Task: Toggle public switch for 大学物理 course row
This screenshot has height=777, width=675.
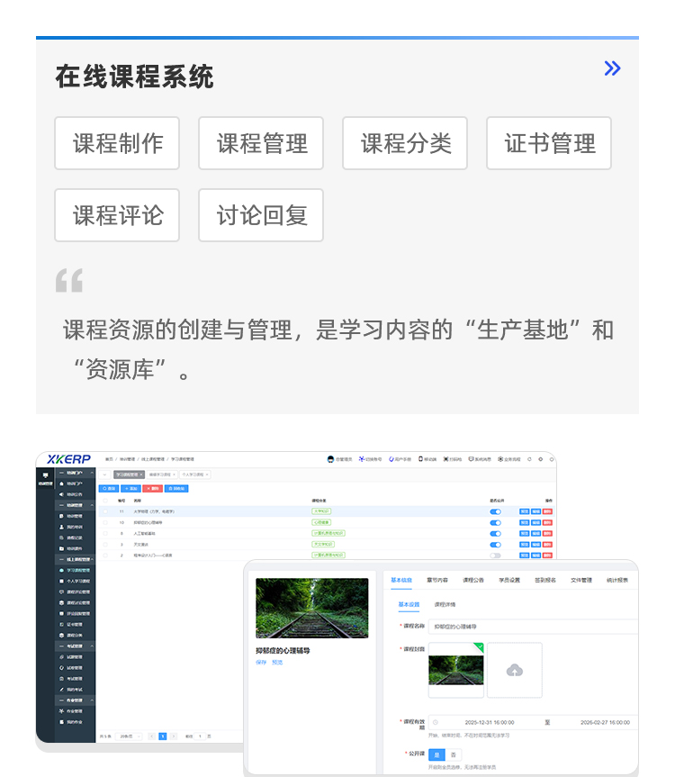Action: [495, 511]
